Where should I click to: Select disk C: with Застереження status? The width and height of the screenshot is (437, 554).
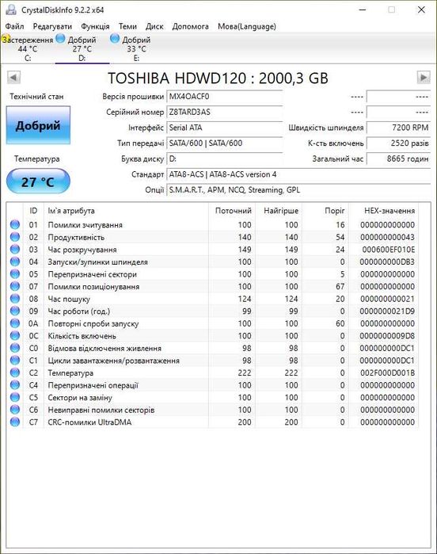[28, 48]
